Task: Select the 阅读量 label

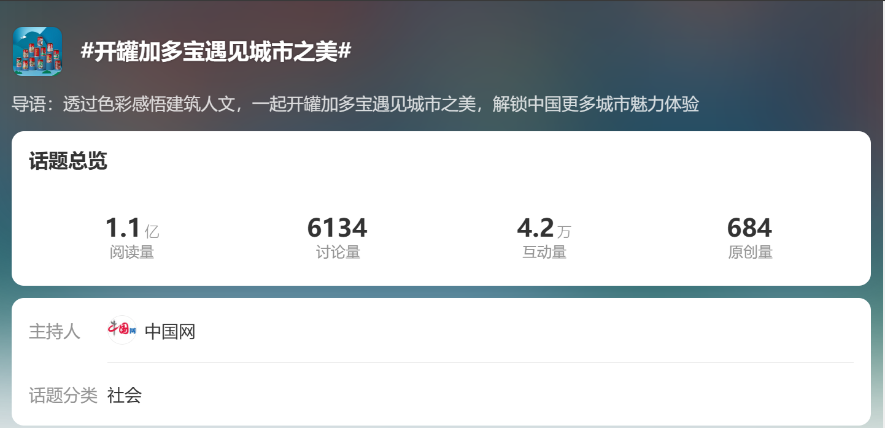Action: tap(132, 252)
